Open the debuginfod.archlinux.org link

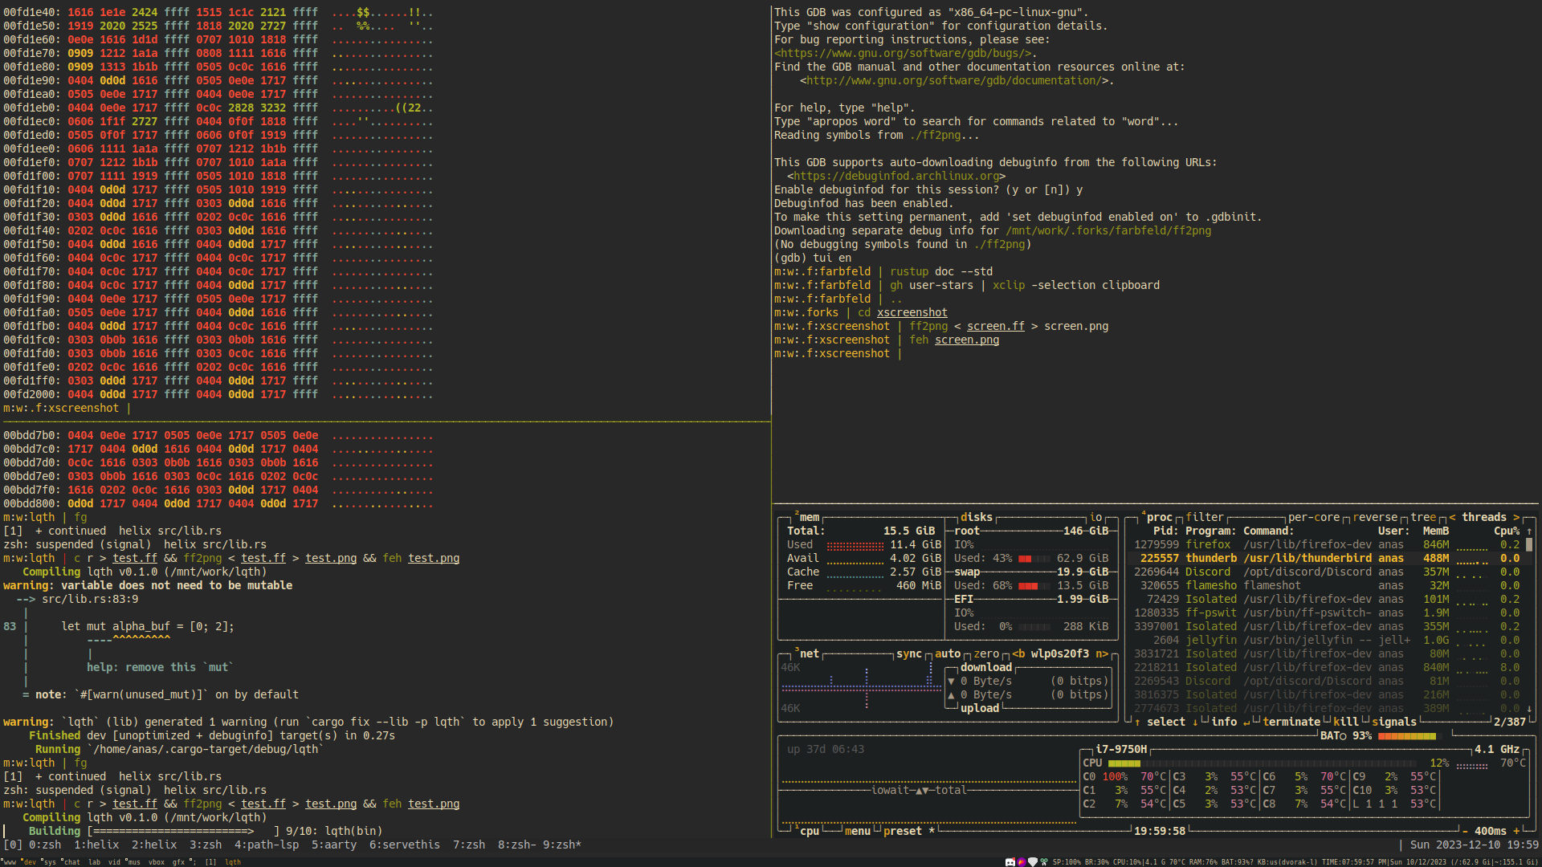(x=896, y=176)
